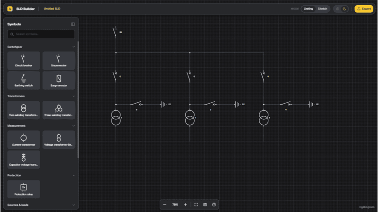Click the middle branch earth symbol on canvas
378x212 pixels.
pyautogui.click(x=238, y=104)
